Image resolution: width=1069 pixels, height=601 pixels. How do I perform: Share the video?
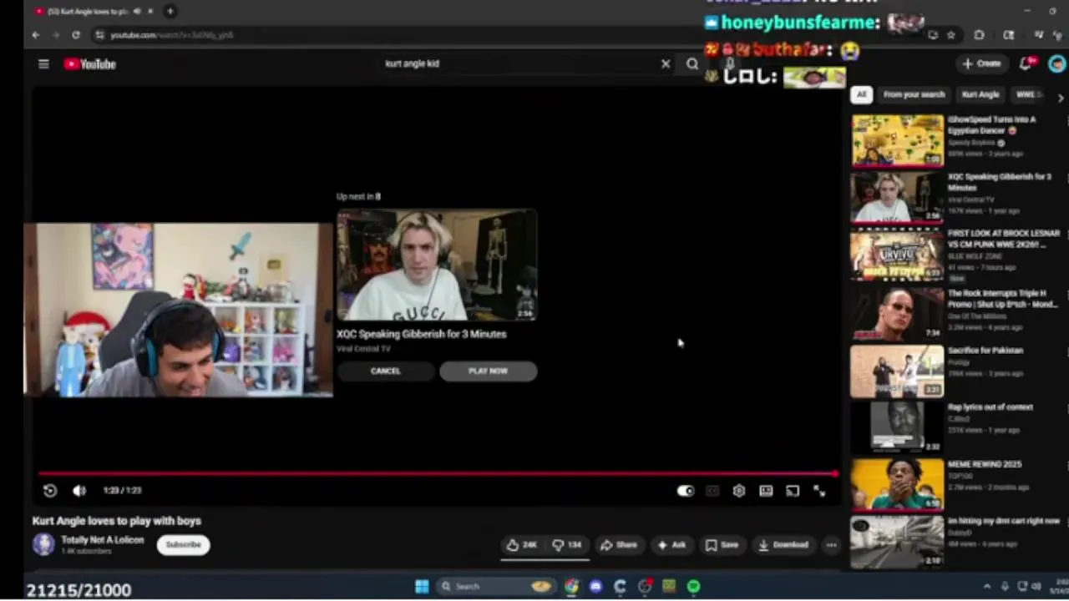[619, 545]
